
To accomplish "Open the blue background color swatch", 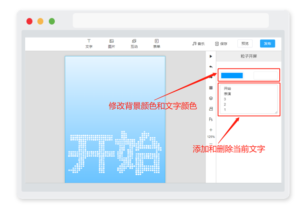I will point(232,76).
